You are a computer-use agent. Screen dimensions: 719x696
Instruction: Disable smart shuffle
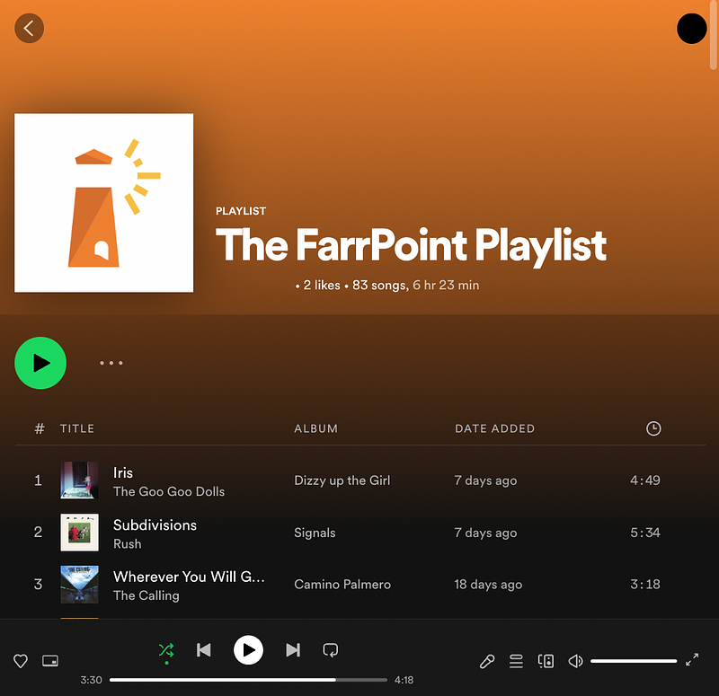click(166, 650)
